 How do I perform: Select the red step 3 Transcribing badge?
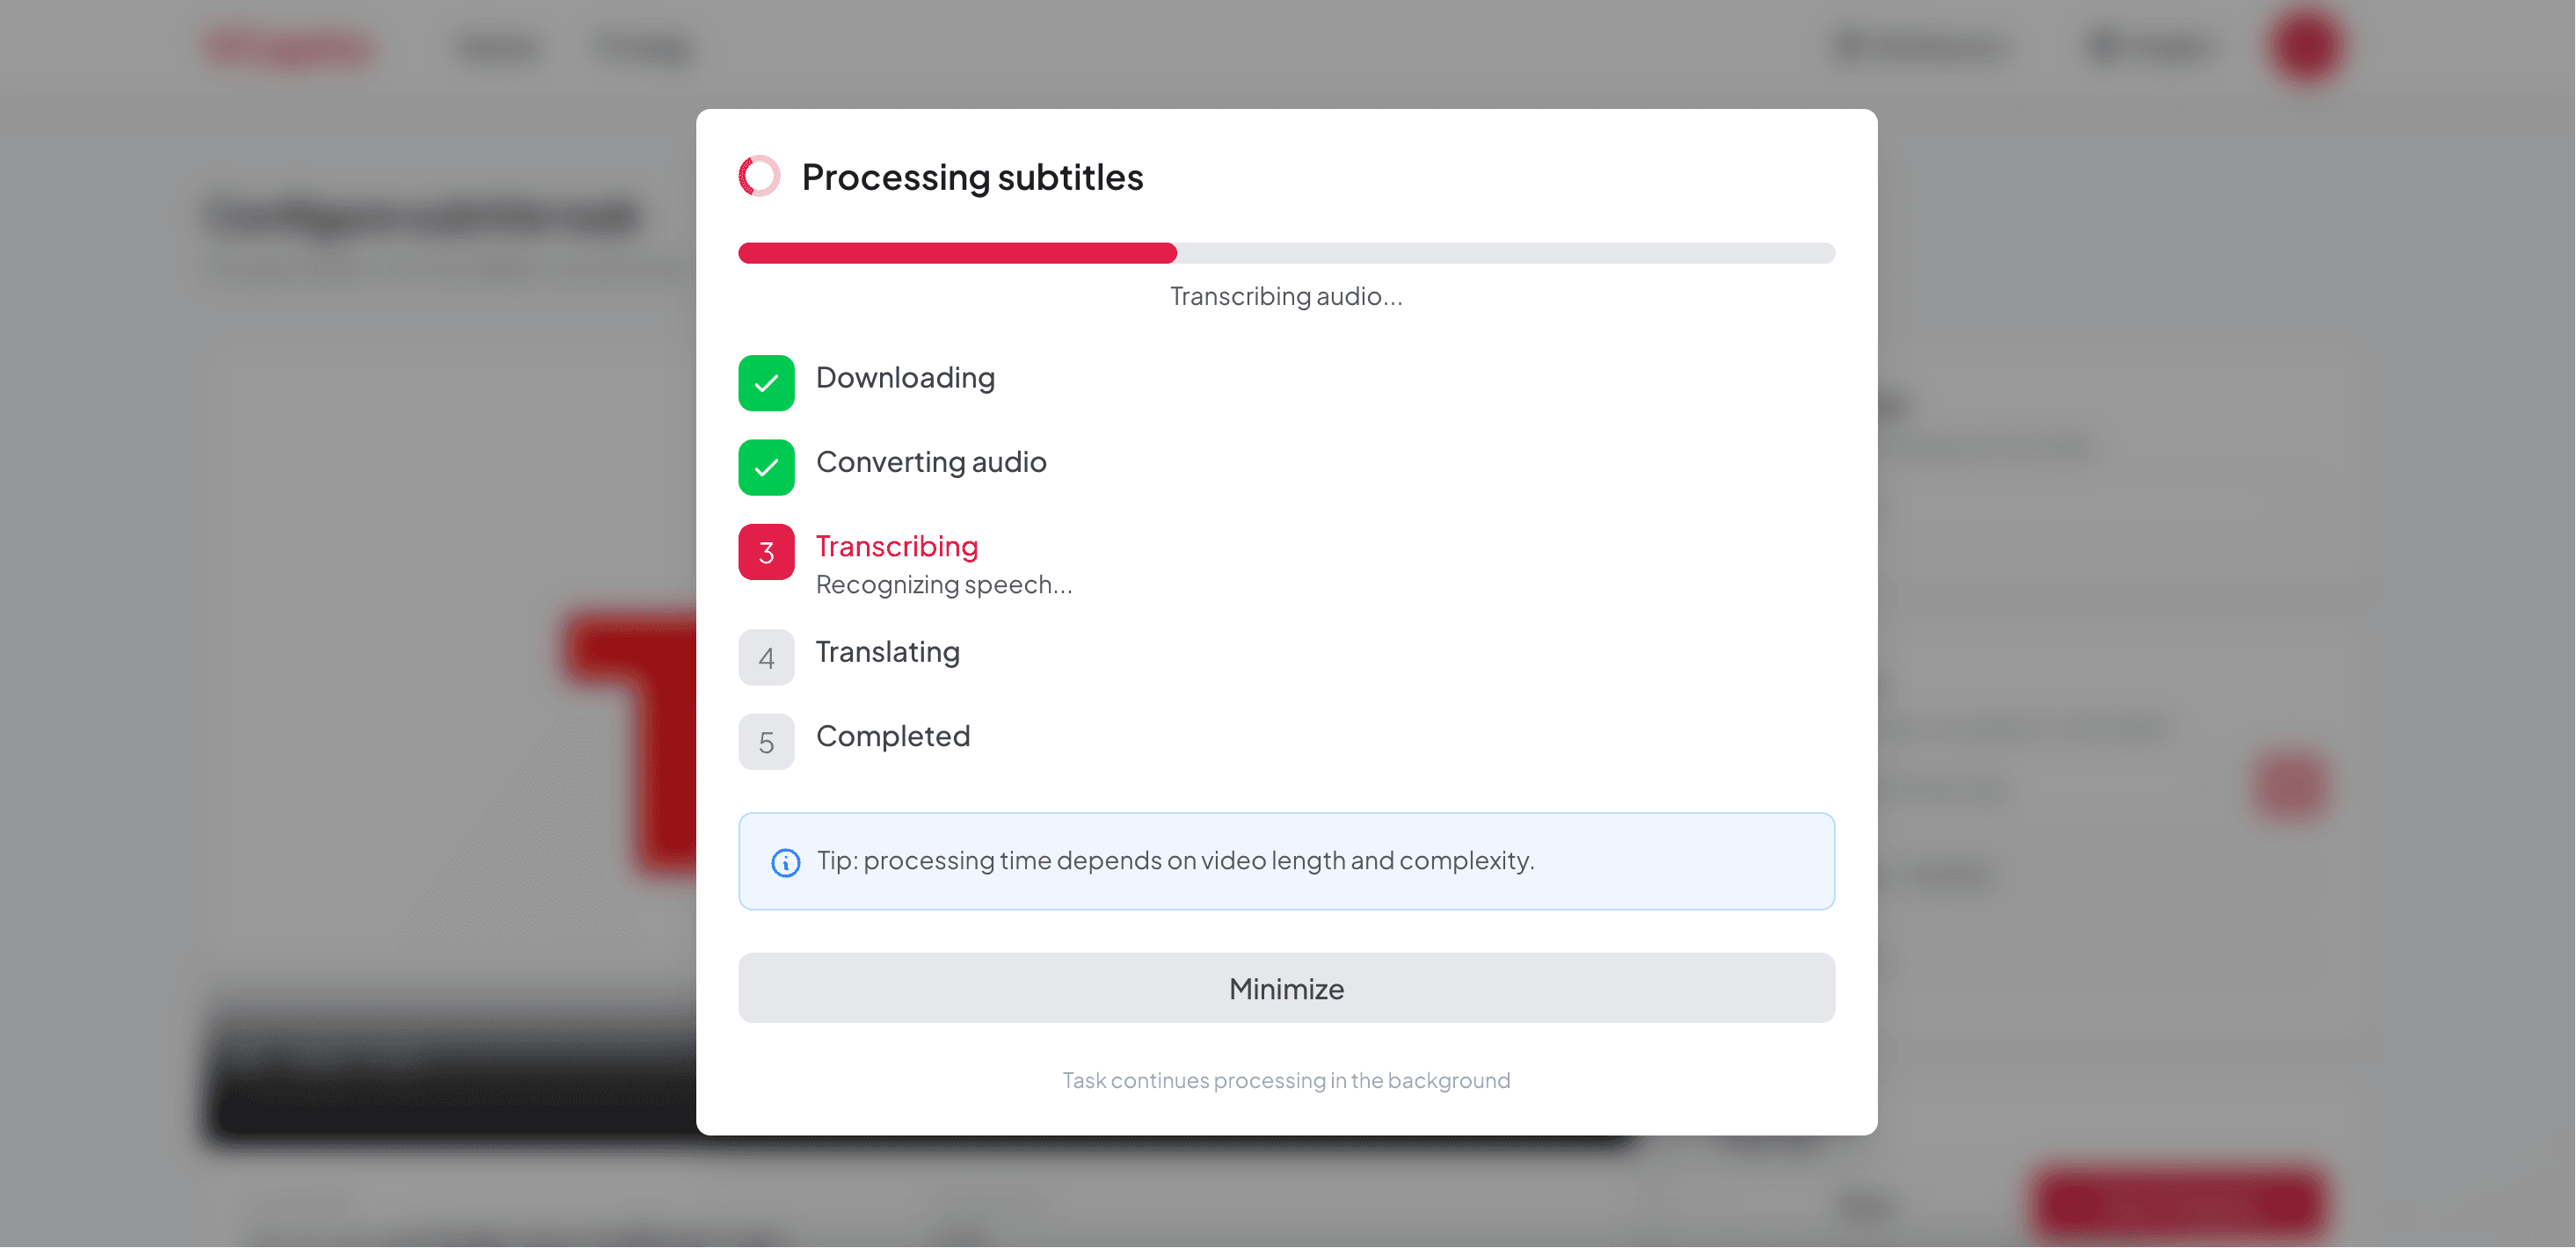click(x=765, y=551)
